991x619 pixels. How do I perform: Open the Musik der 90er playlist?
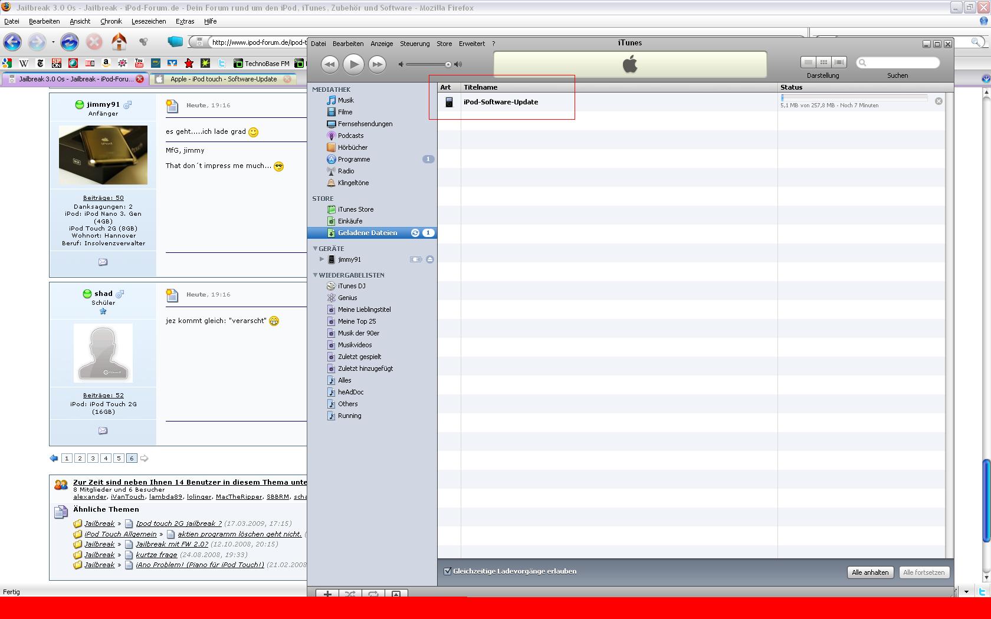tap(359, 333)
